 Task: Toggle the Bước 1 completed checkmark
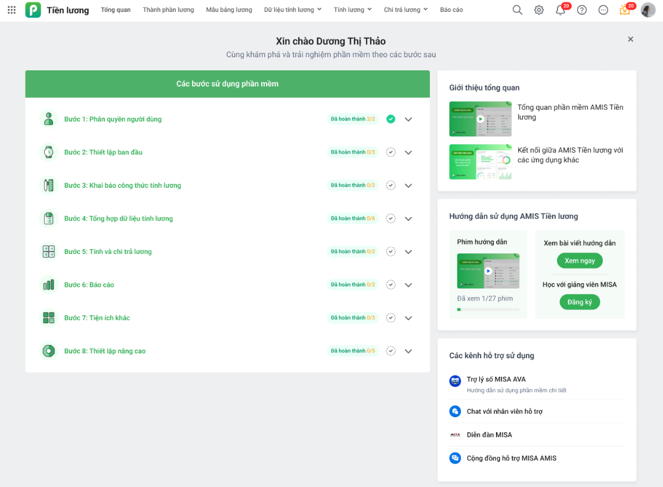(391, 119)
